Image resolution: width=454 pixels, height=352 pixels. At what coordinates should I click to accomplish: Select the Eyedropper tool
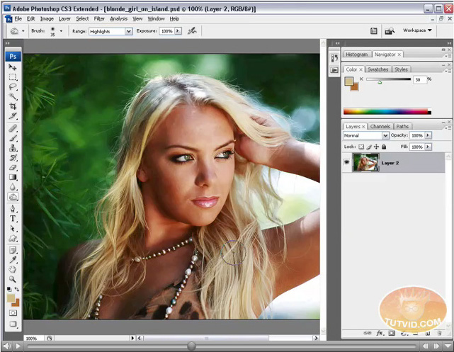click(x=13, y=260)
